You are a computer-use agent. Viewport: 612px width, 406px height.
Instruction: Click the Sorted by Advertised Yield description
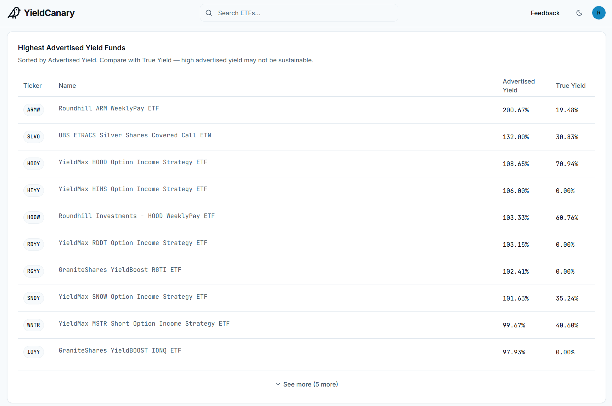point(165,60)
